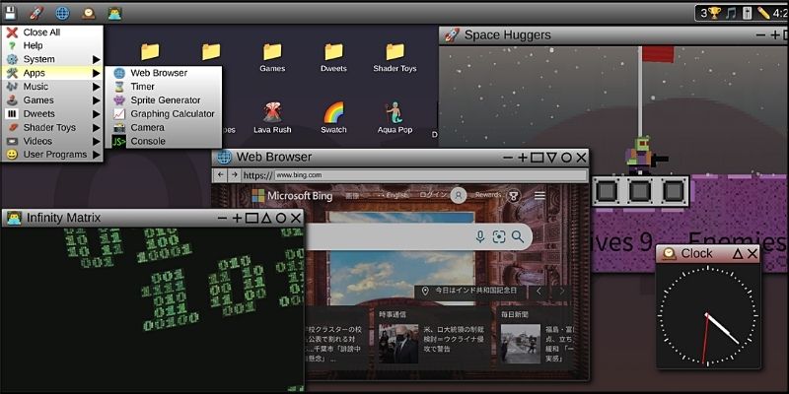Click the Rewards link on Bing

point(488,195)
